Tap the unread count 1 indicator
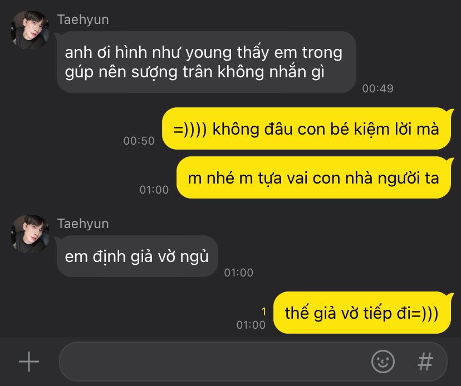Screen dimensions: 461x386 pos(264,311)
